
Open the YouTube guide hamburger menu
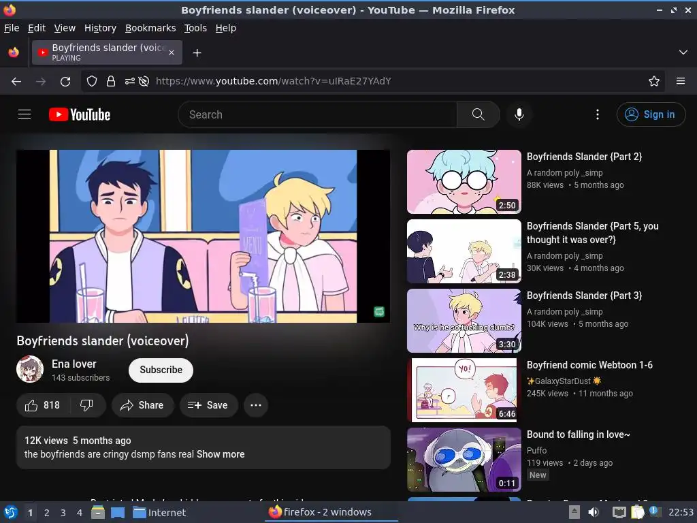click(25, 114)
